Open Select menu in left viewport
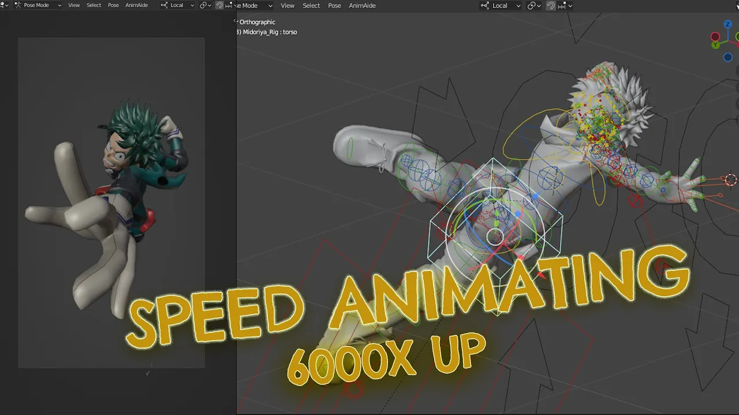 tap(94, 5)
